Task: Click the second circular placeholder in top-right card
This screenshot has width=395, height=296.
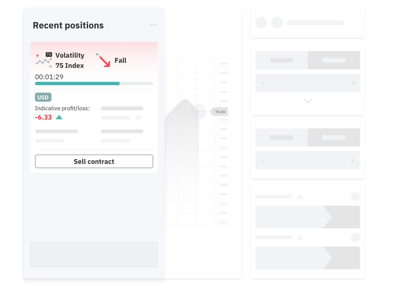Action: [277, 23]
